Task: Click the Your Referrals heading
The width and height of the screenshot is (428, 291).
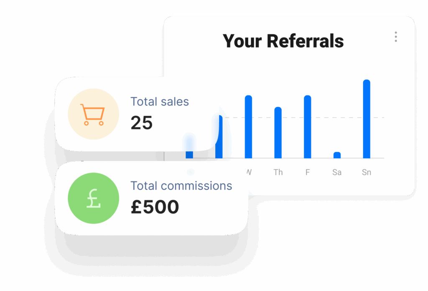Action: [283, 41]
